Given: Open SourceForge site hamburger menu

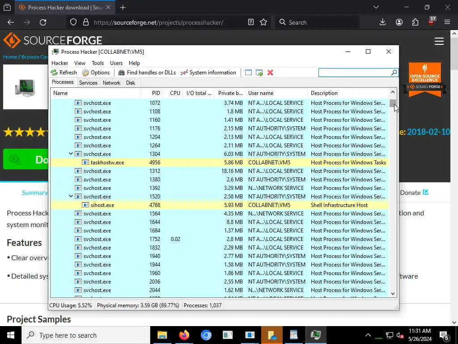Looking at the screenshot, I should click(x=439, y=41).
